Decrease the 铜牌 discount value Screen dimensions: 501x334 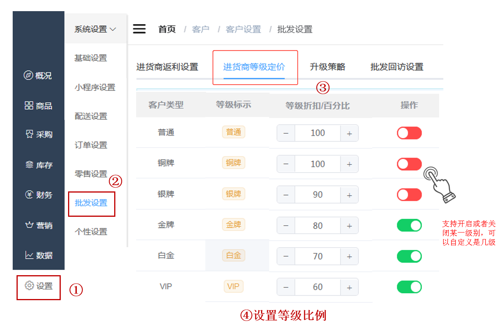[x=286, y=164]
